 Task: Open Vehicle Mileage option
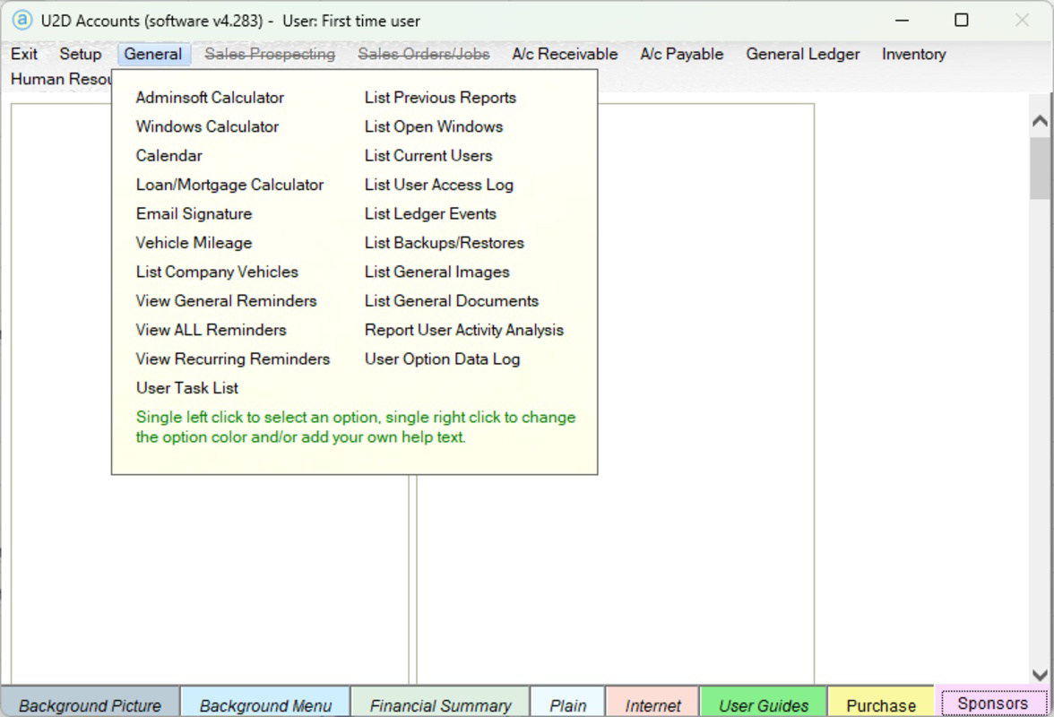coord(194,243)
